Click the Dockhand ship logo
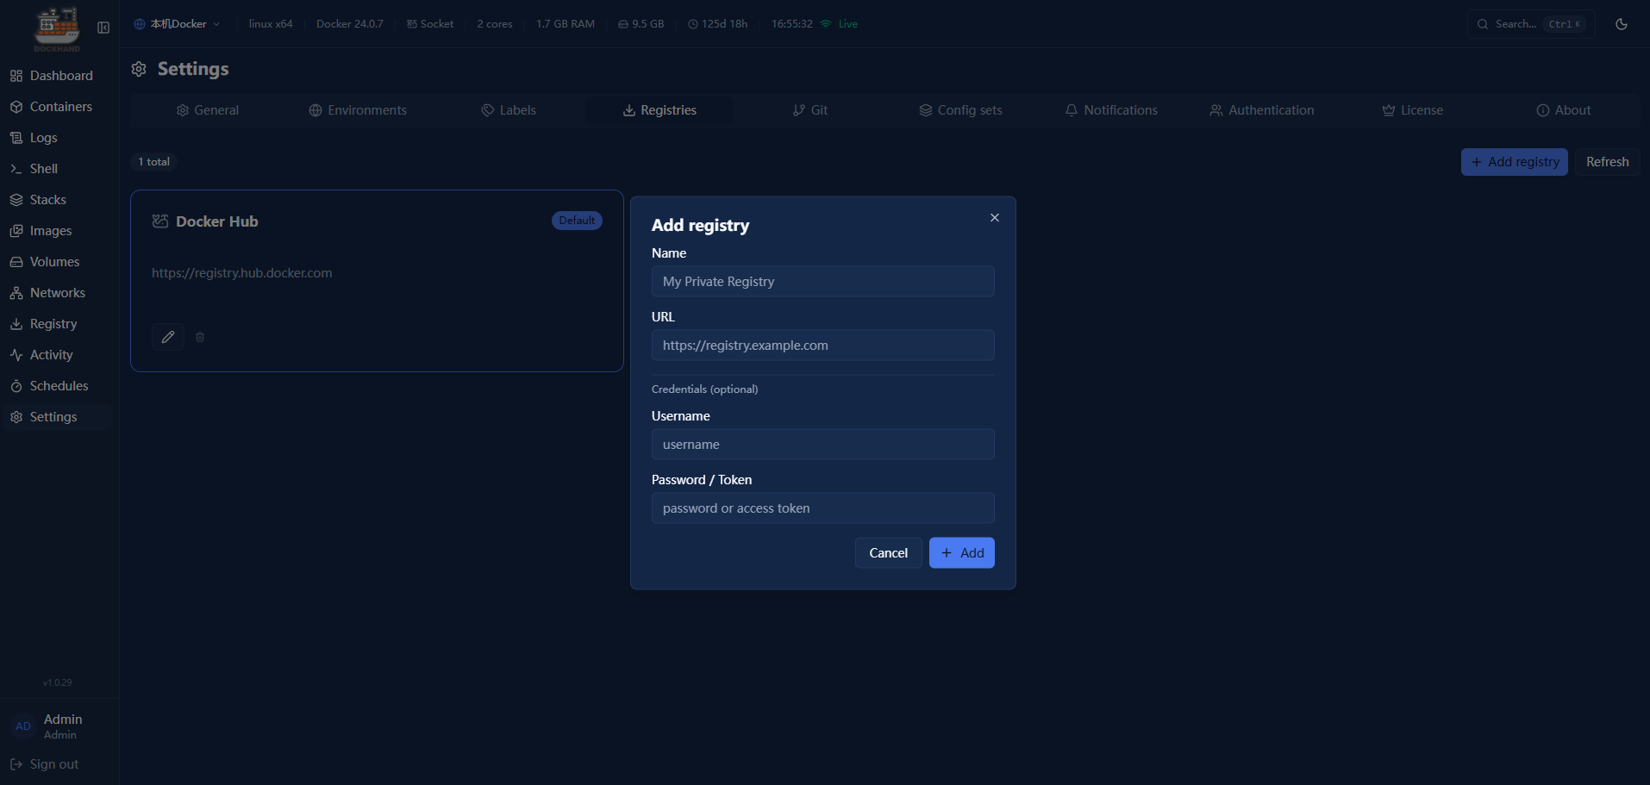The height and width of the screenshot is (785, 1650). pyautogui.click(x=57, y=27)
